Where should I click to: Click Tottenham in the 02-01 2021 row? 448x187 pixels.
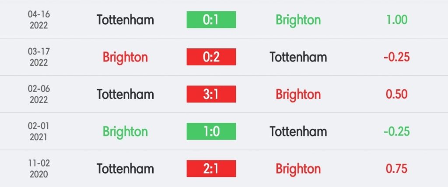(x=298, y=131)
